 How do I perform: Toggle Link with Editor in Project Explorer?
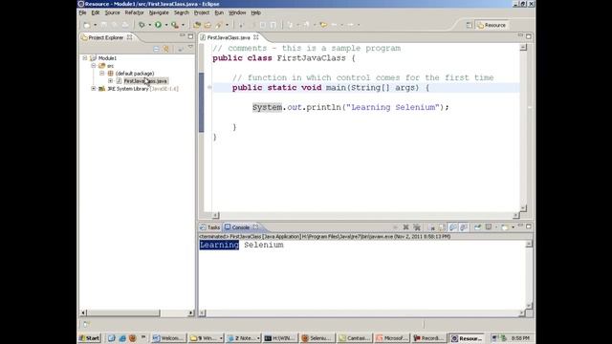pyautogui.click(x=166, y=49)
